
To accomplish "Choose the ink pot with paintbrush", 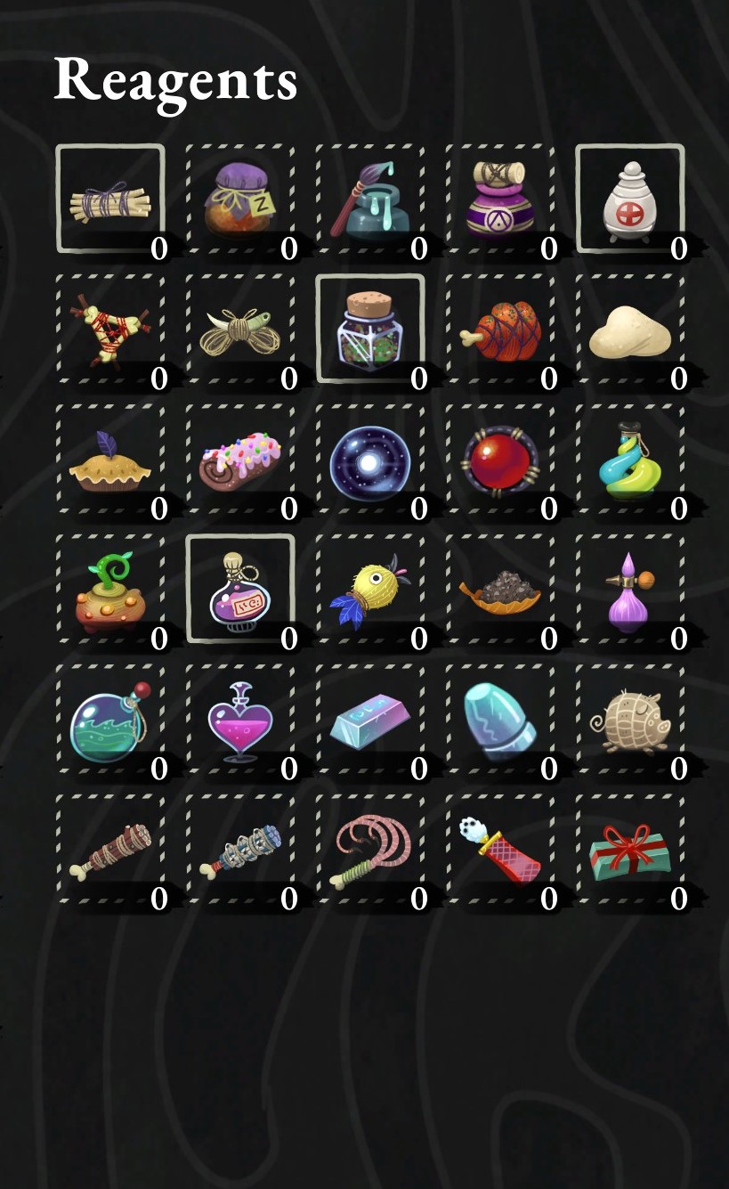I will coord(370,200).
